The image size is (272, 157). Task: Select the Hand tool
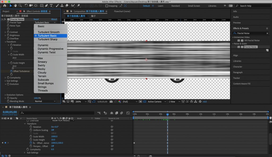(16, 6)
